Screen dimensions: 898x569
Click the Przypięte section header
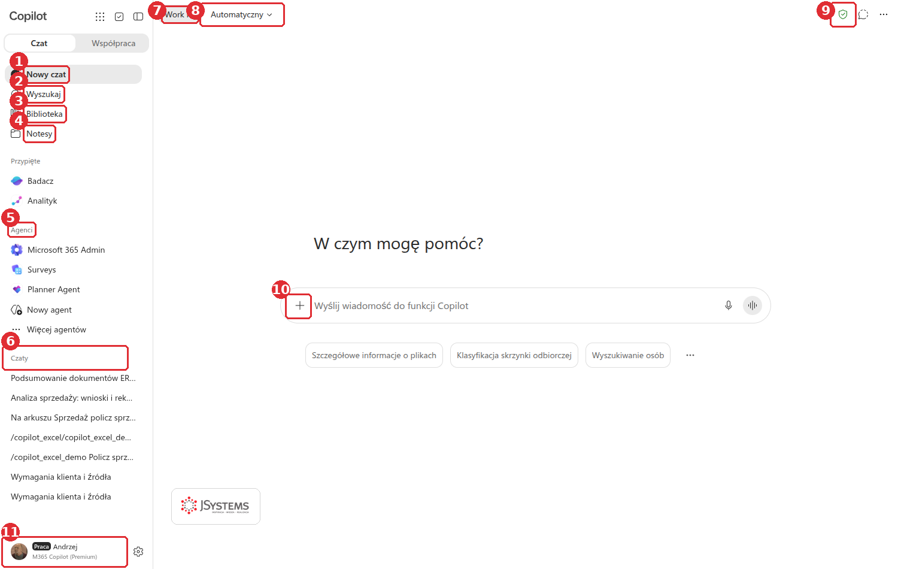pyautogui.click(x=26, y=161)
